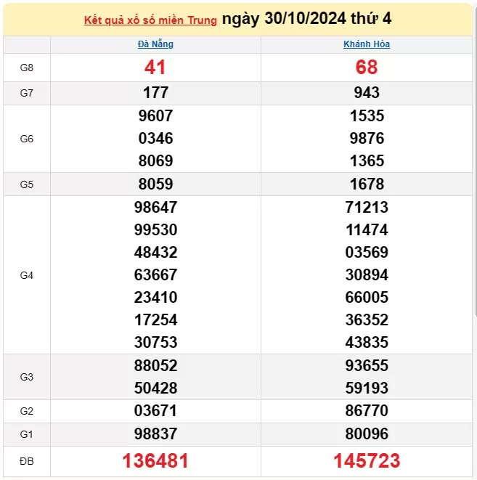The width and height of the screenshot is (477, 480).
Task: Click Khánh Hòa G7 number 943
Action: [367, 93]
